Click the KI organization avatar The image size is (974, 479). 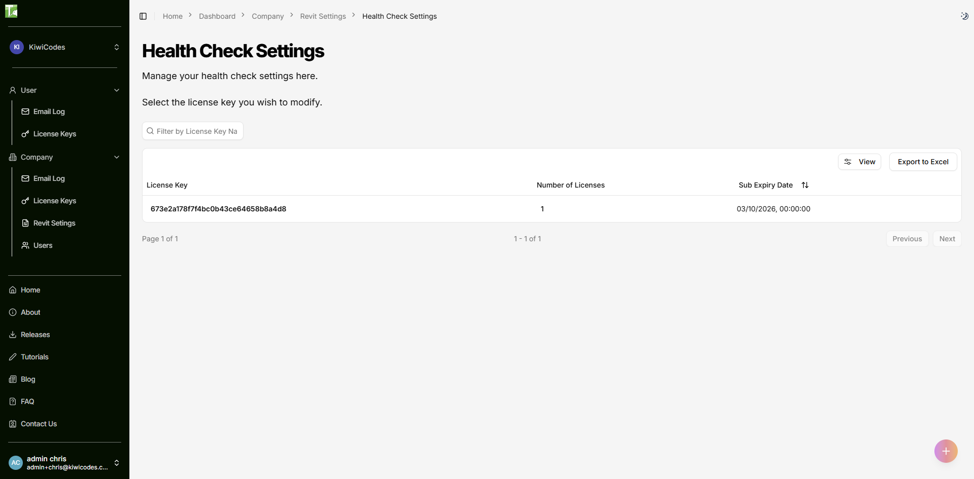[17, 47]
